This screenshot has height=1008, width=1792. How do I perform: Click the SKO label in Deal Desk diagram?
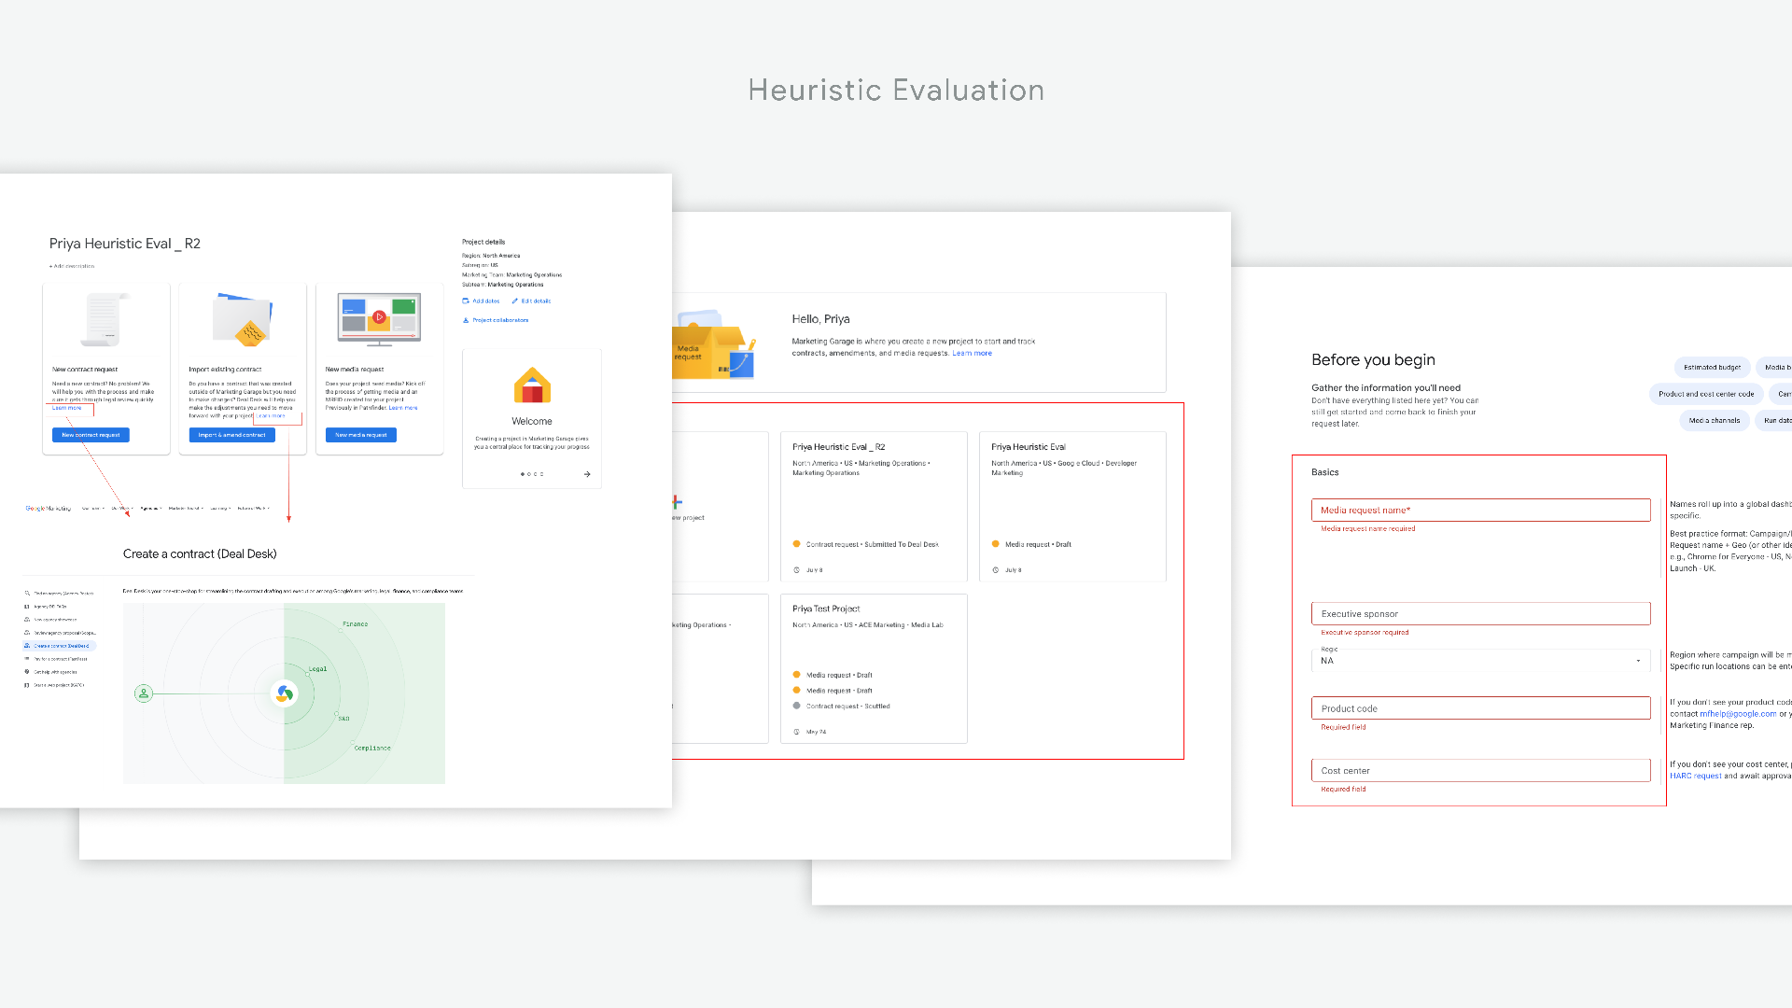click(343, 719)
